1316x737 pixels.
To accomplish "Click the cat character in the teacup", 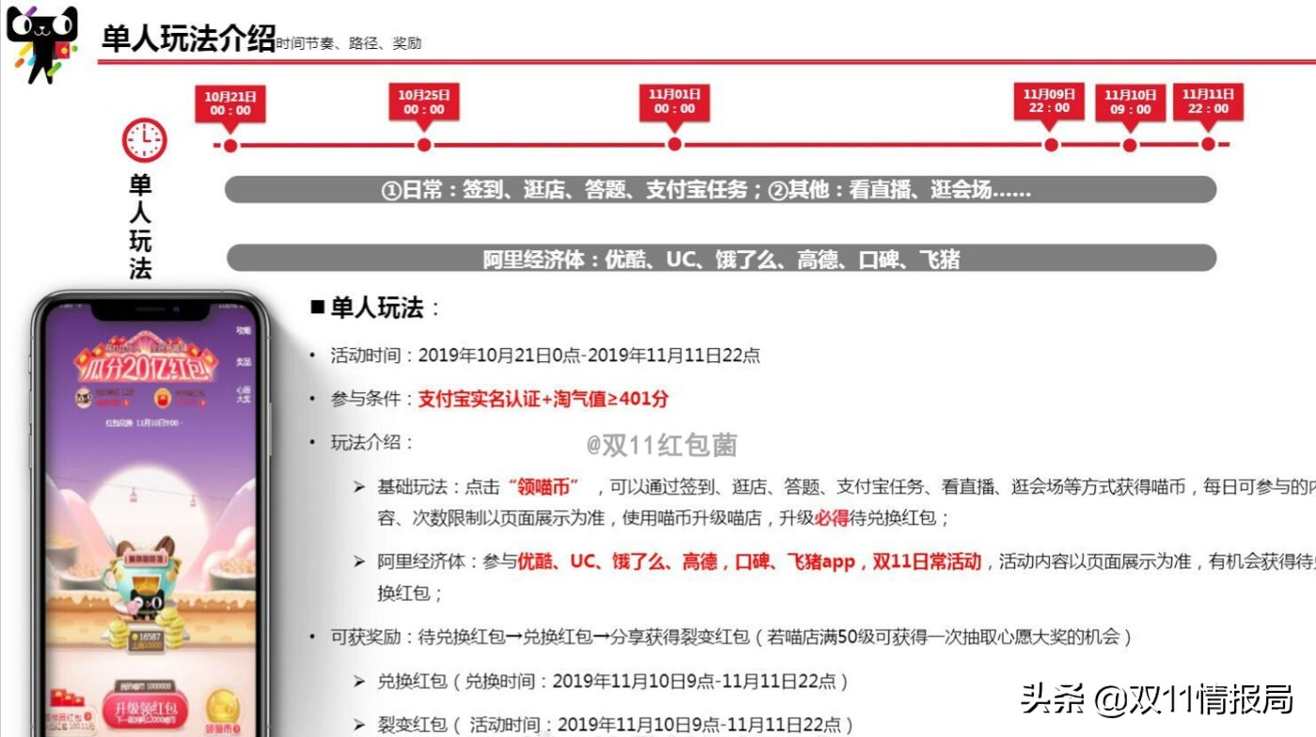I will tap(147, 602).
